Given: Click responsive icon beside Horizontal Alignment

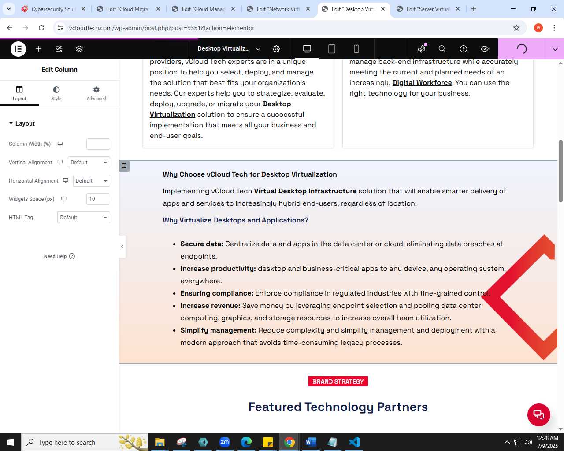Looking at the screenshot, I should pos(66,181).
